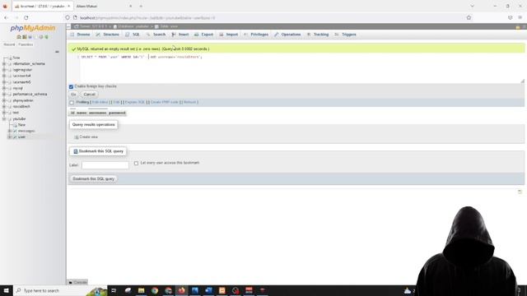Go back in browser history
Viewport: 527px width, 296px height.
coord(7,17)
